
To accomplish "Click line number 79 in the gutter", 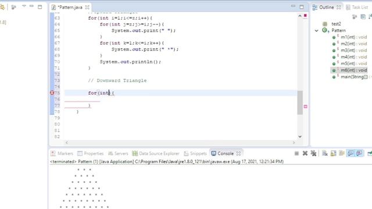I will 57,118.
